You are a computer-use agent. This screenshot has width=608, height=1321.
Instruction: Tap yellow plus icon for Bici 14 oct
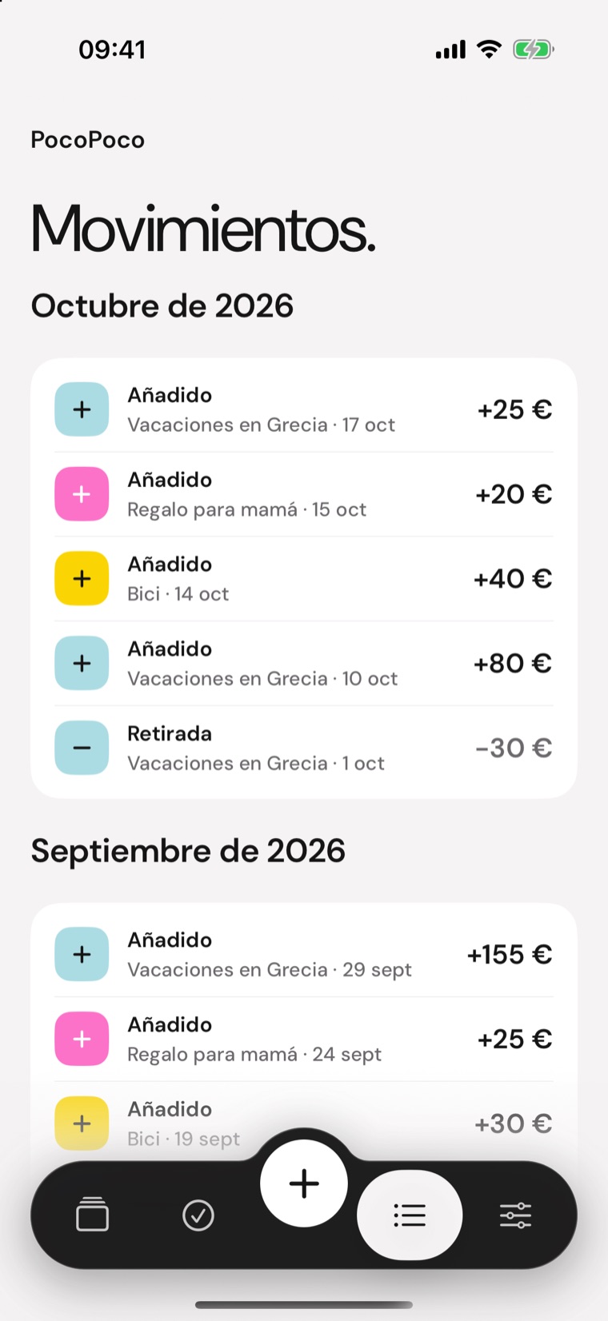pyautogui.click(x=82, y=578)
